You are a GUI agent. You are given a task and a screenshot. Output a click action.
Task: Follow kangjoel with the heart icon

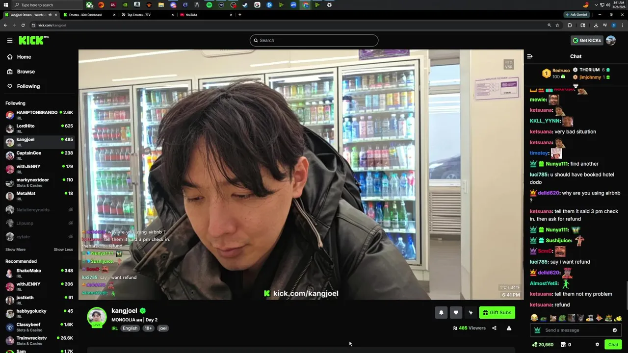click(x=456, y=312)
